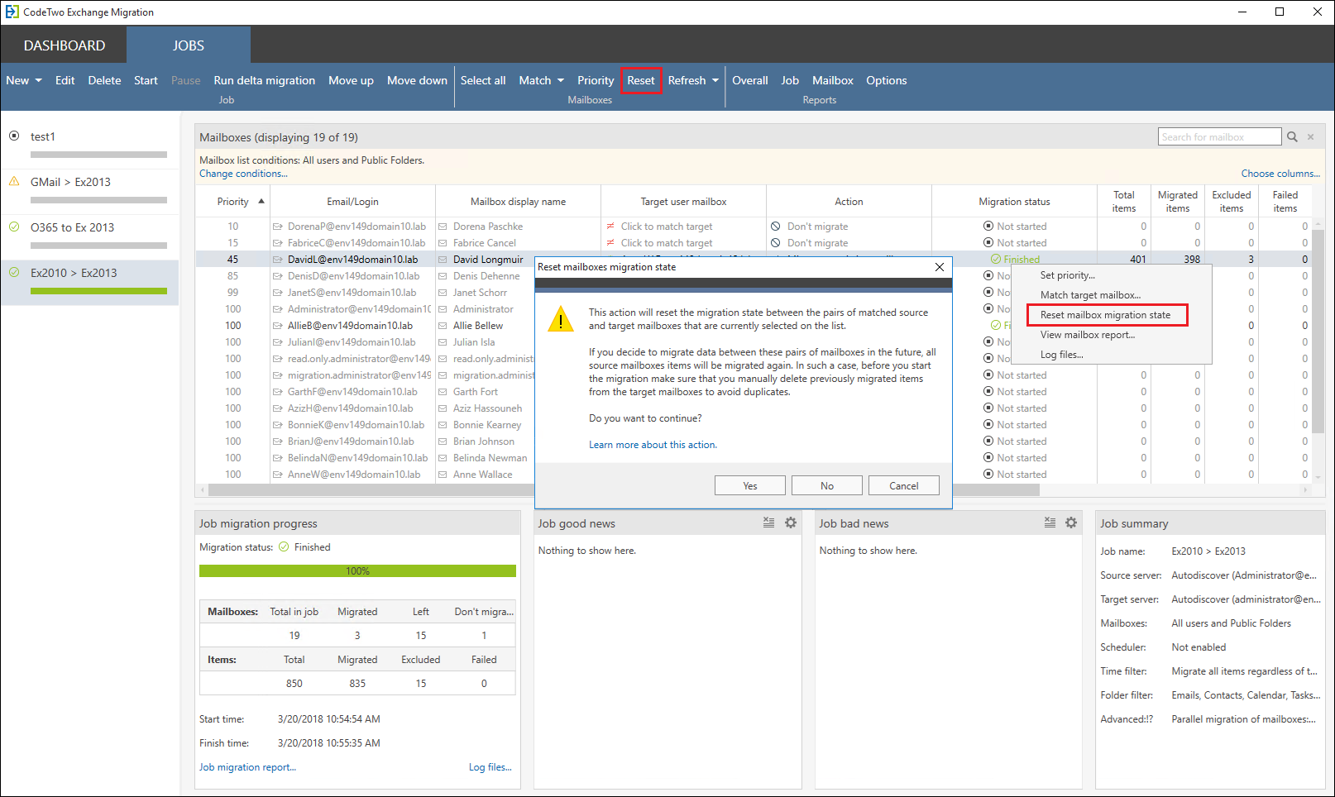Choose Match target mailbox... from context menu
This screenshot has height=797, width=1335.
1090,295
